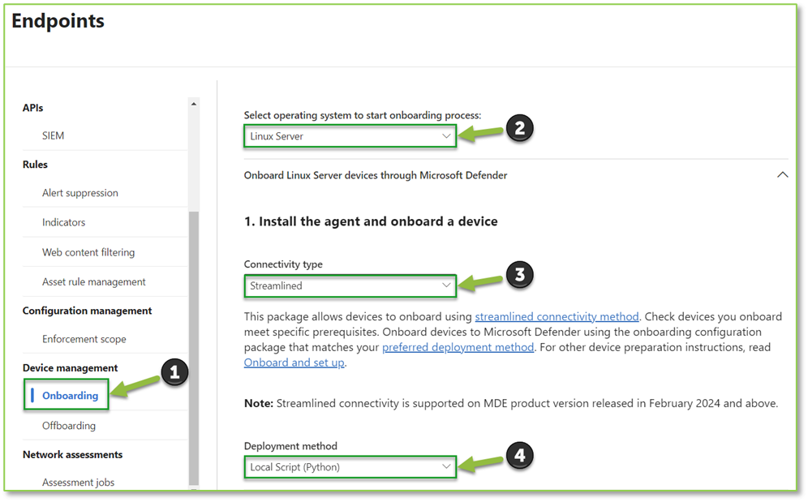808x502 pixels.
Task: Click the preferred deployment method link
Action: click(458, 347)
